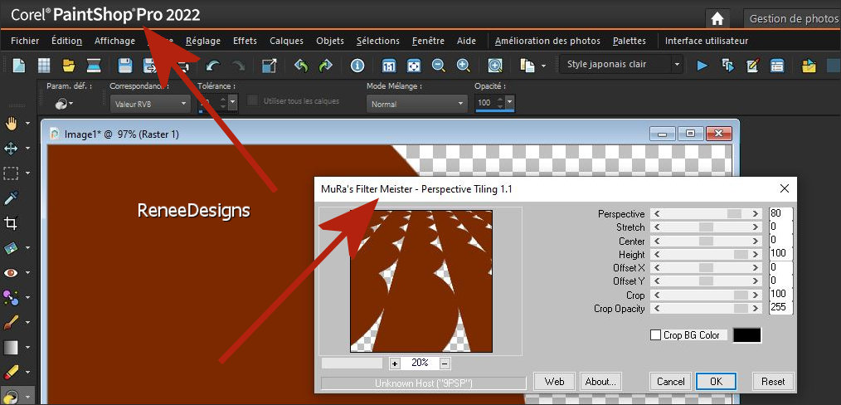Open the Édition menu
Image resolution: width=841 pixels, height=405 pixels.
[66, 41]
